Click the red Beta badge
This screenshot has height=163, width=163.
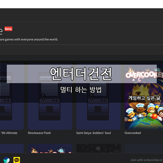click(8, 29)
